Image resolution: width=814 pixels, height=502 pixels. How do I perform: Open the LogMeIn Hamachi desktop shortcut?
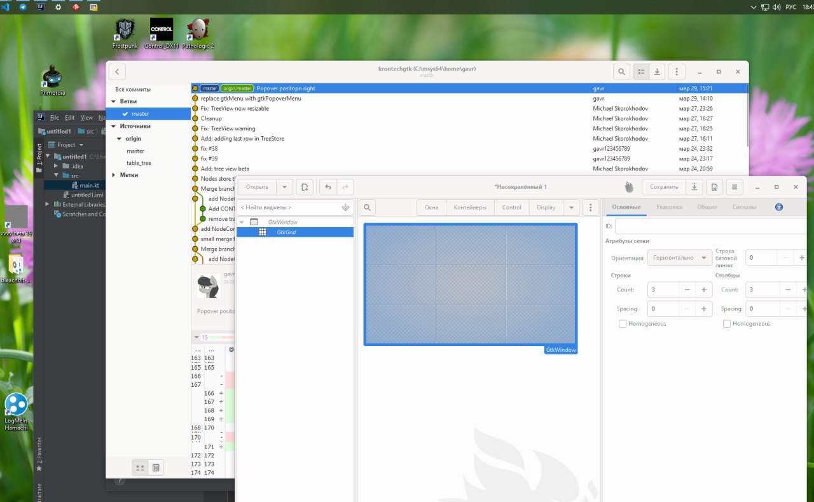[16, 412]
